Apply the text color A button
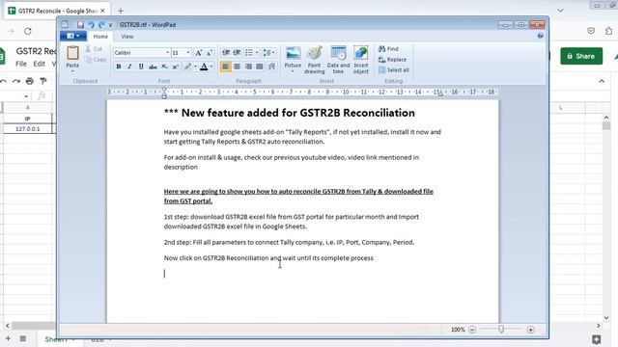This screenshot has height=347, width=618. 204,67
